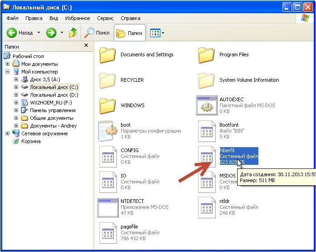Expand Общие документы tree node
Screen dimensions: 316x252
click(16, 118)
